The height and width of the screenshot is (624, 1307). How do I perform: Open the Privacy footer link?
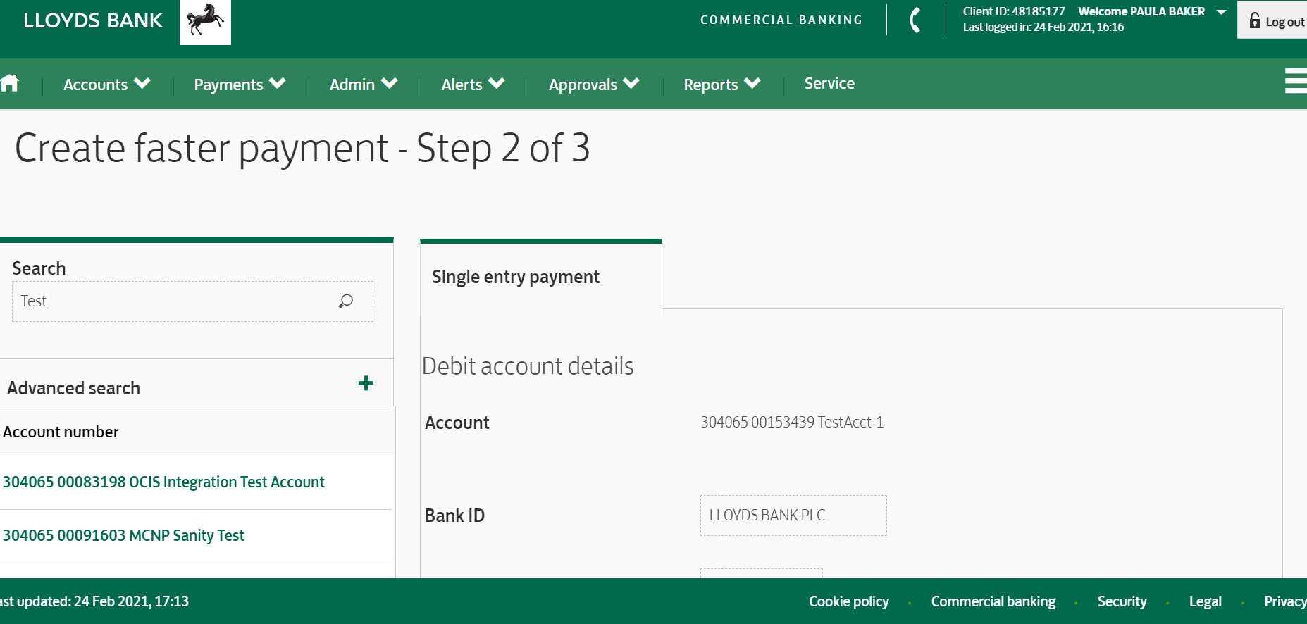pos(1285,601)
